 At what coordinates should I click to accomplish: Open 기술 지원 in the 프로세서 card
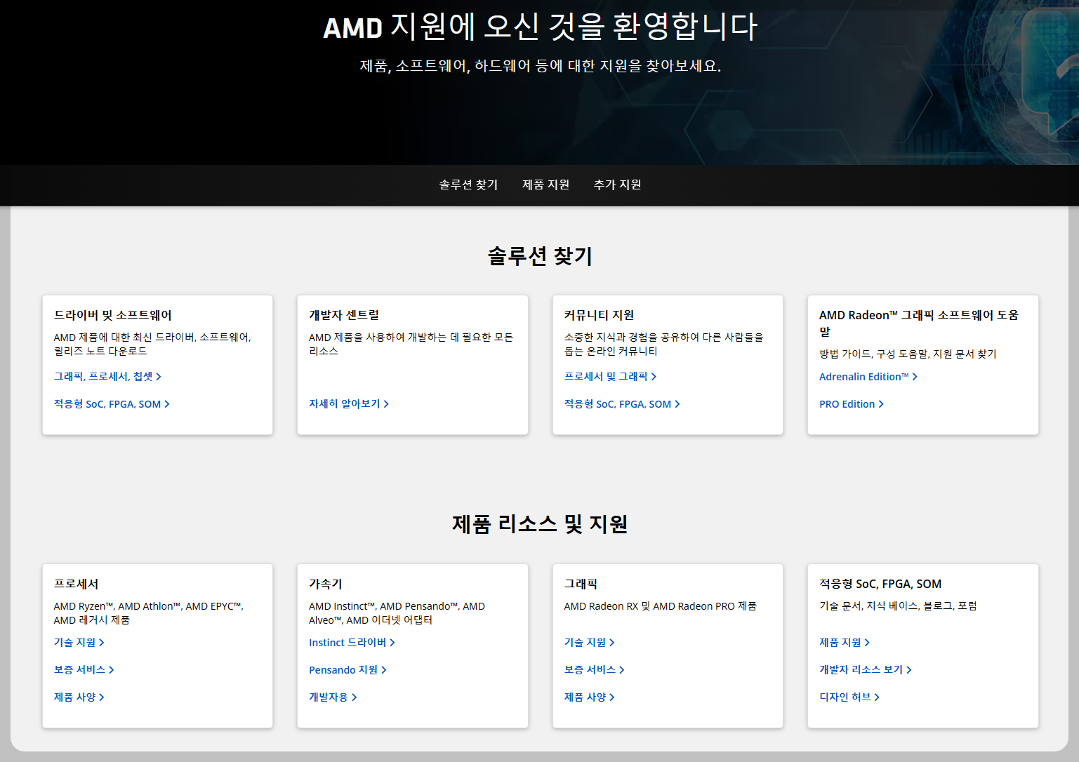[x=79, y=643]
